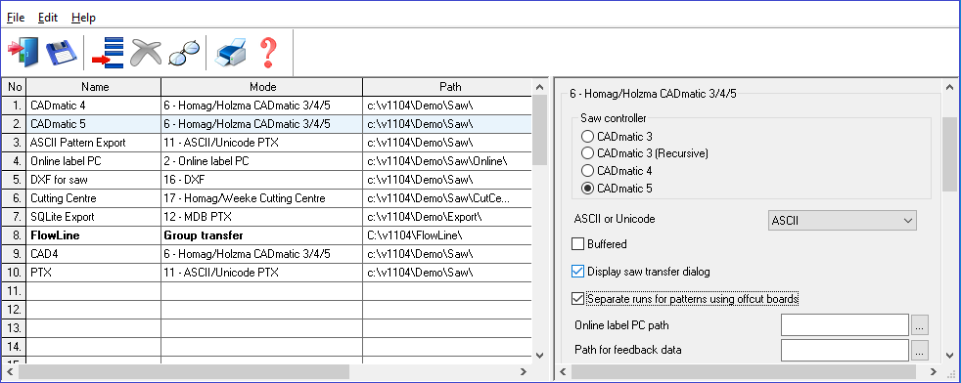Click the printer toolbar icon
The width and height of the screenshot is (961, 383).
click(x=230, y=53)
